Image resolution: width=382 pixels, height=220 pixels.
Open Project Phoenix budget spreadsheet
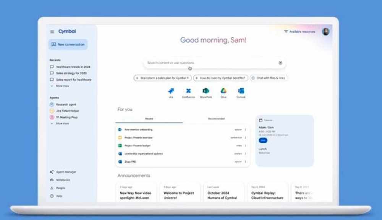pos(138,146)
